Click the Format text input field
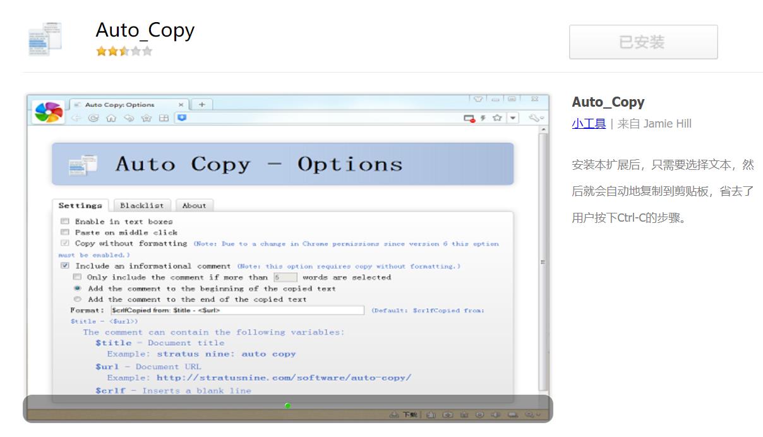763x437 pixels. pos(237,310)
